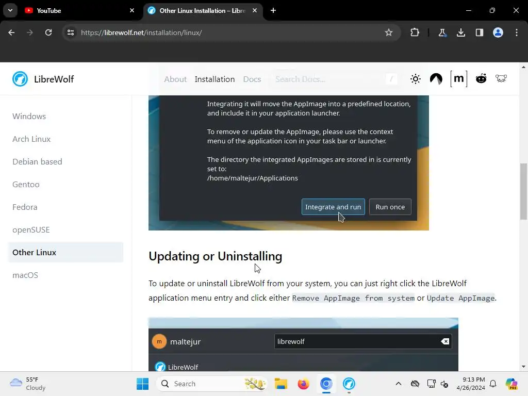
Task: Open Chrome Labs flask icon
Action: pos(442,32)
